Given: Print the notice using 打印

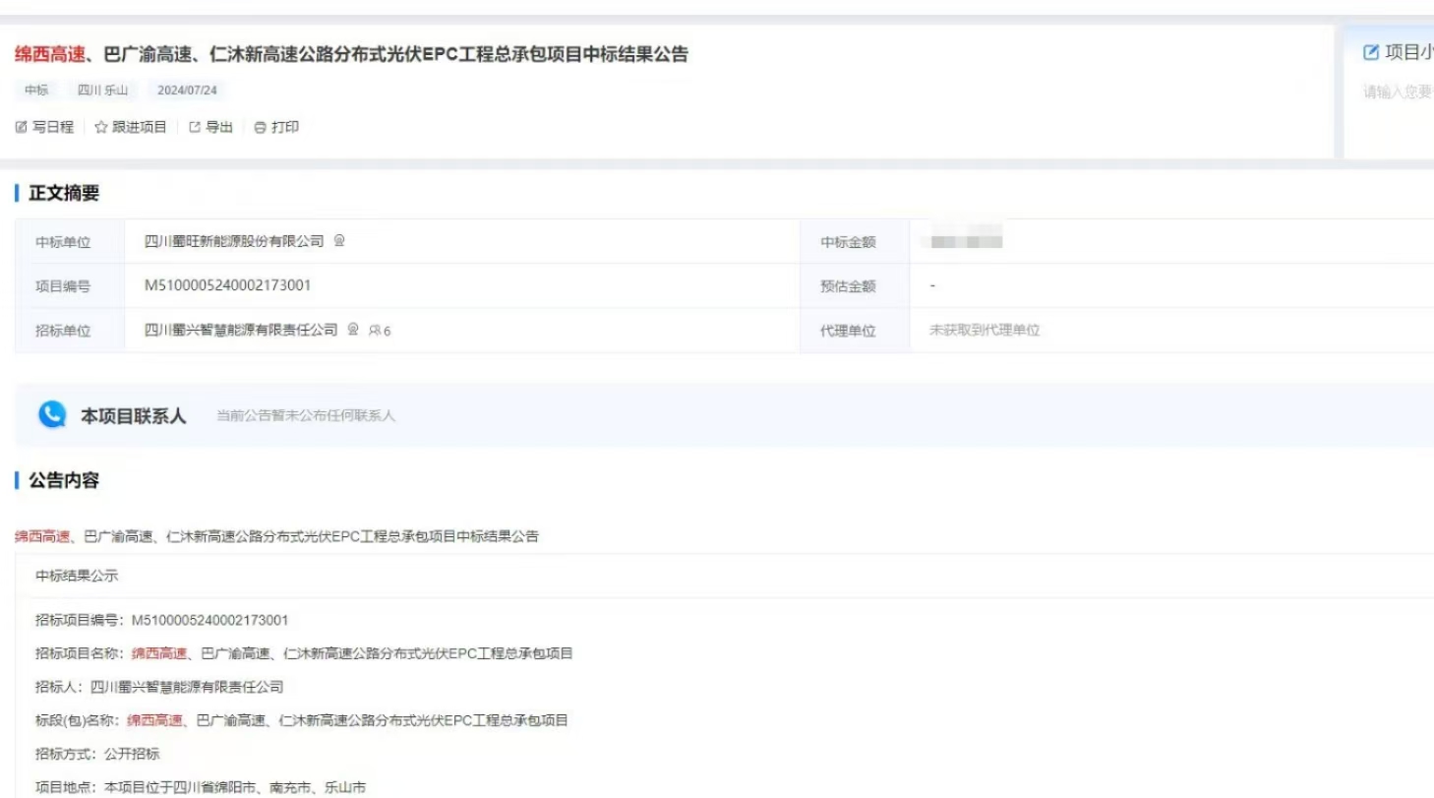Looking at the screenshot, I should point(276,127).
